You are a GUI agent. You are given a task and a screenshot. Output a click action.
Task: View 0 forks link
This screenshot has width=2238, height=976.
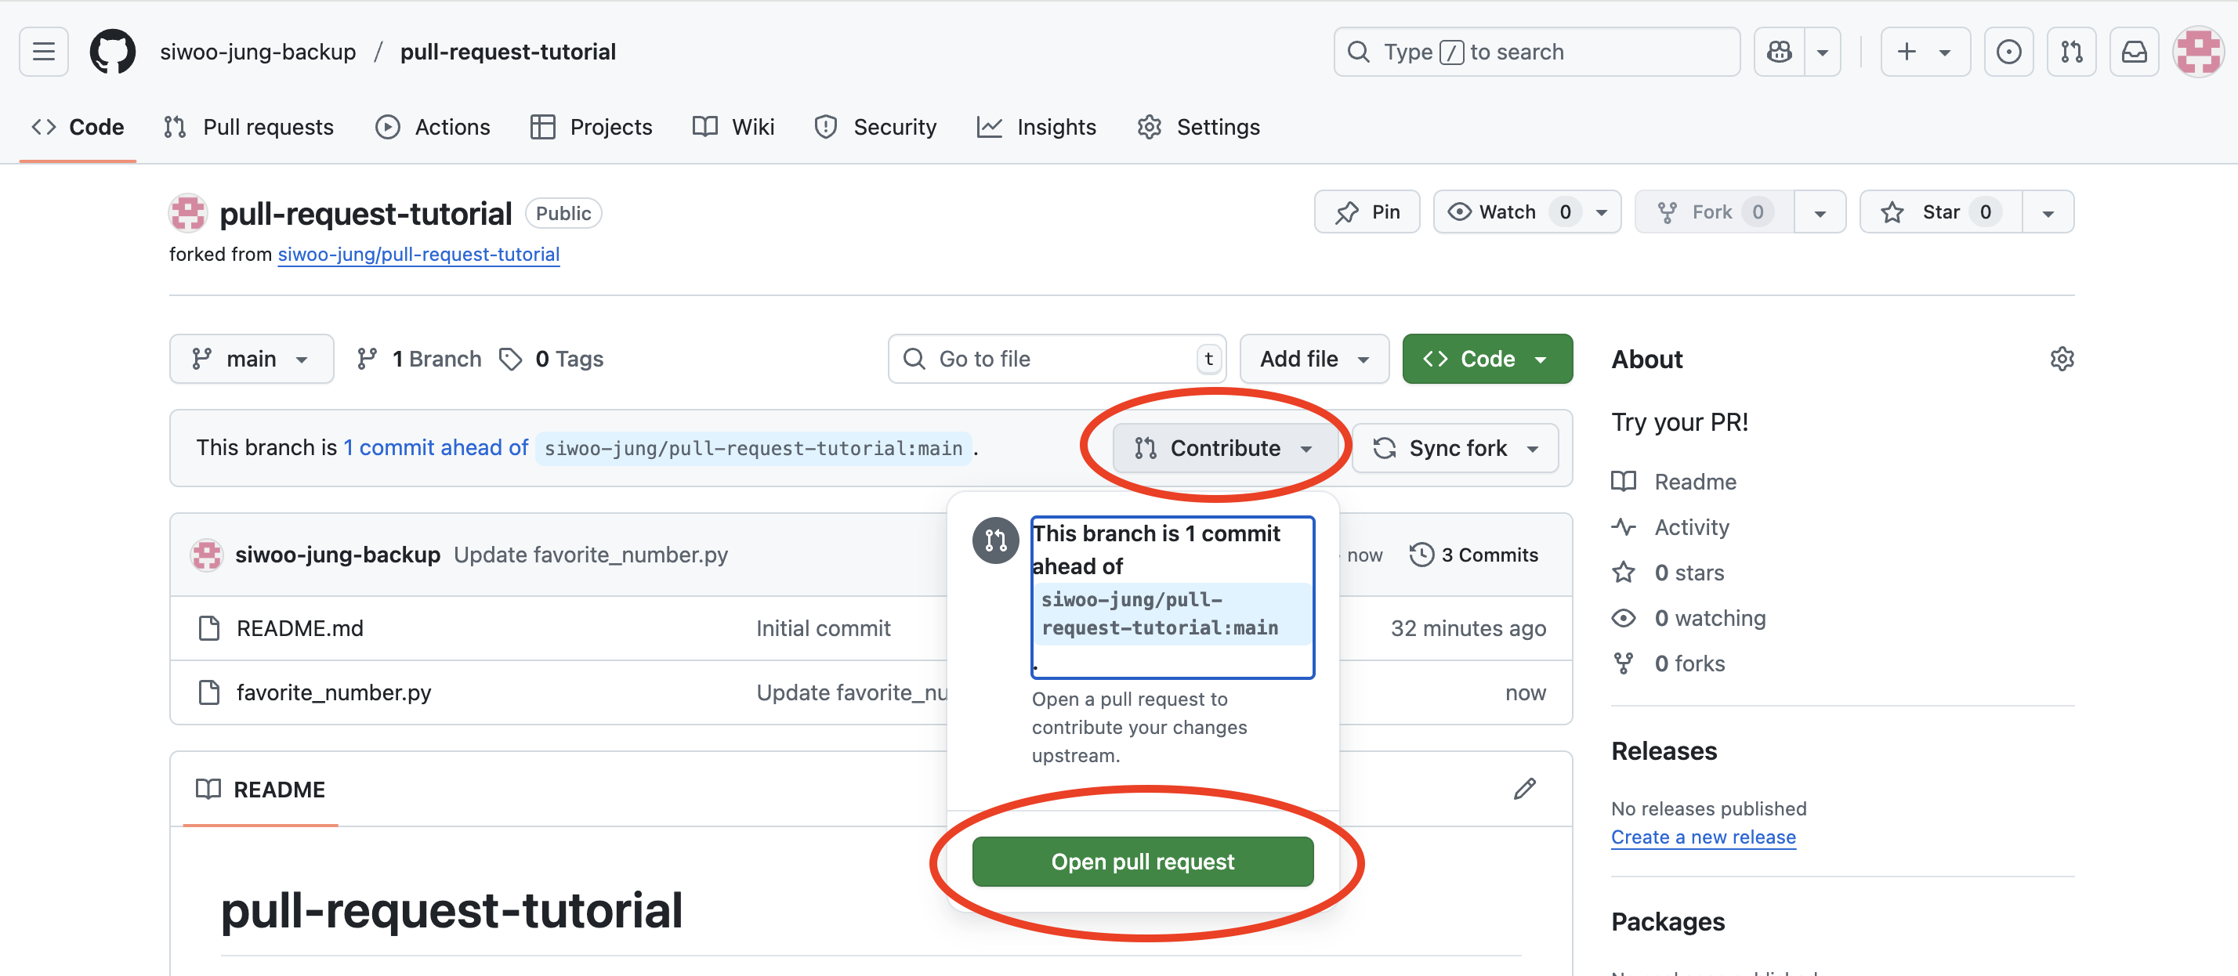1668,663
